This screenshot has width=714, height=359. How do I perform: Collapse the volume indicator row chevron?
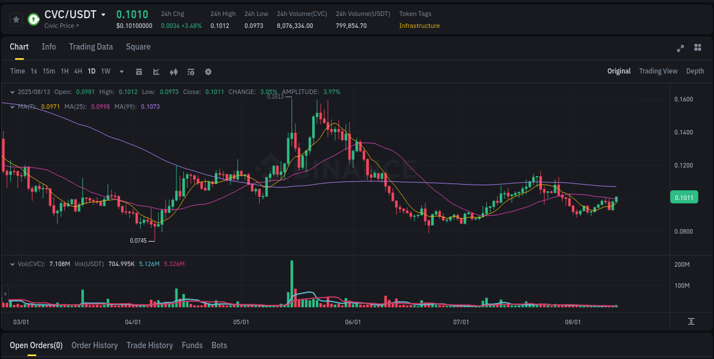click(x=13, y=264)
